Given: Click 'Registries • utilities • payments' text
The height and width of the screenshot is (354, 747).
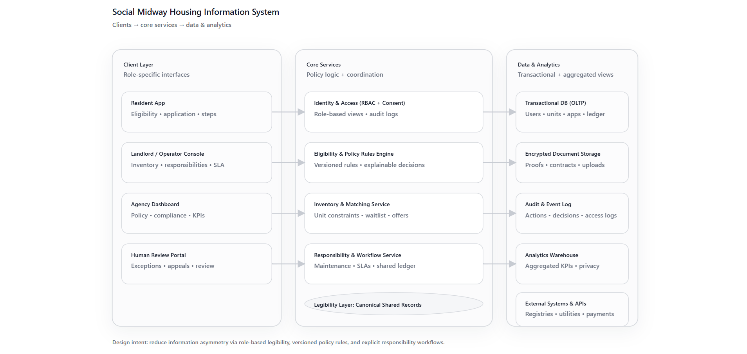Looking at the screenshot, I should [x=569, y=314].
